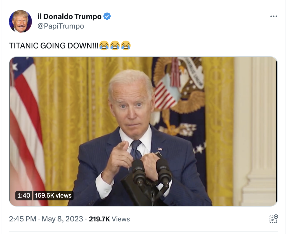This screenshot has width=288, height=234.
Task: Click the Views label beside 219.7K
Action: tap(121, 219)
